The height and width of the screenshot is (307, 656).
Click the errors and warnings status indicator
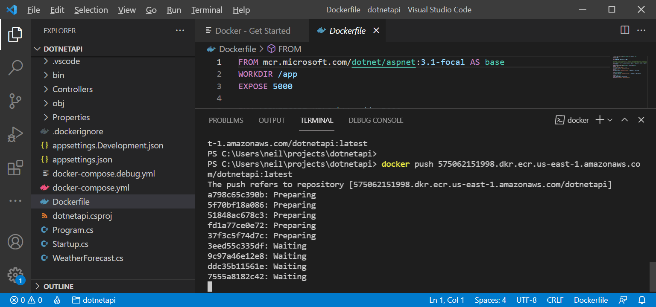click(26, 300)
